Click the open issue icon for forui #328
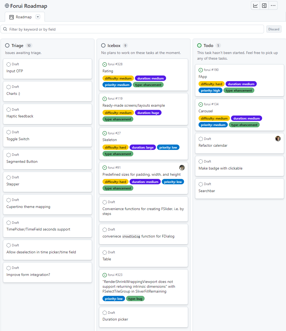 pos(105,64)
